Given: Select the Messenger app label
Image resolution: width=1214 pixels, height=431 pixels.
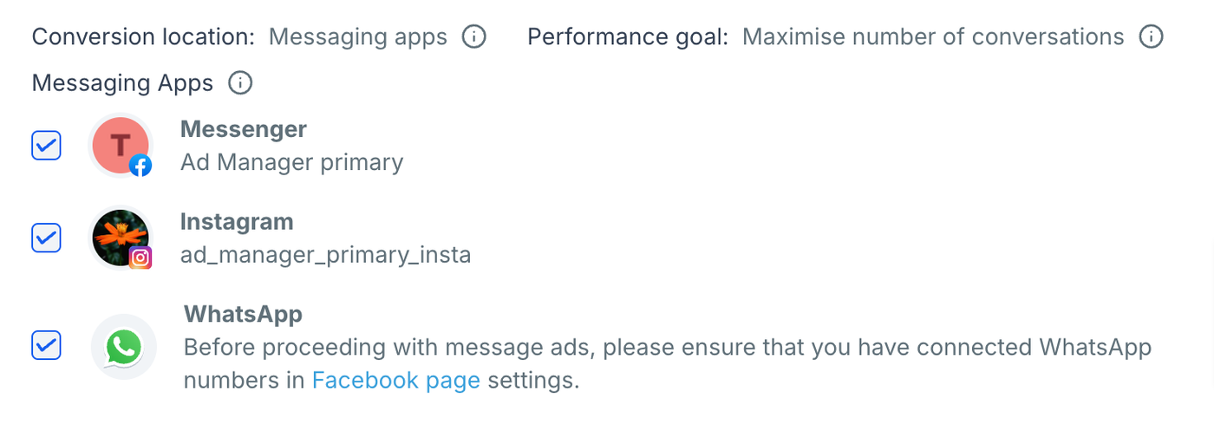Looking at the screenshot, I should pos(243,129).
